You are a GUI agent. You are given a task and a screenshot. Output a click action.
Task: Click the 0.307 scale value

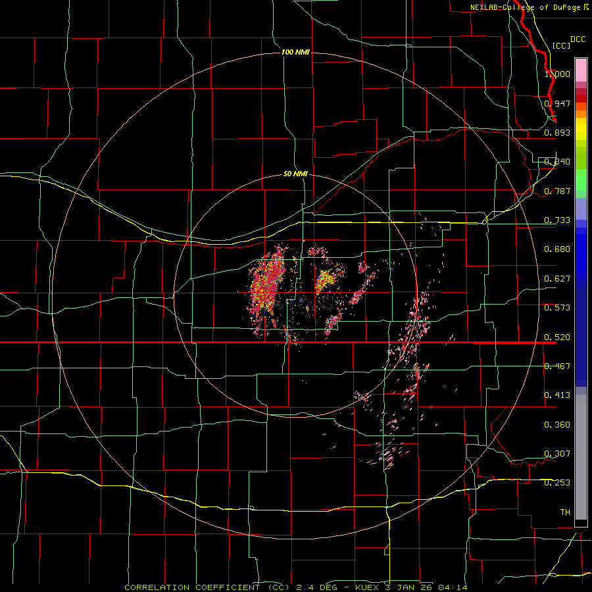click(557, 454)
